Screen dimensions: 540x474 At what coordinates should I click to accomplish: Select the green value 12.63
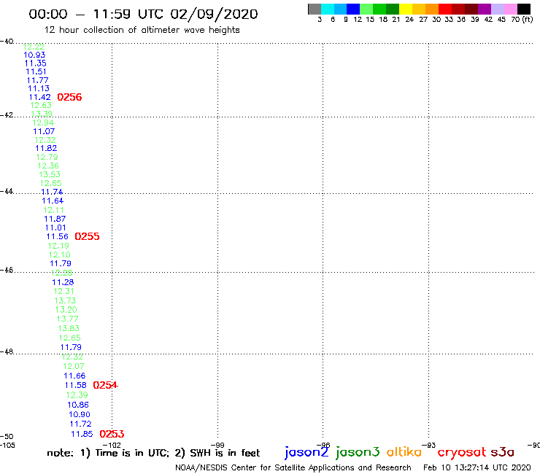tap(41, 105)
